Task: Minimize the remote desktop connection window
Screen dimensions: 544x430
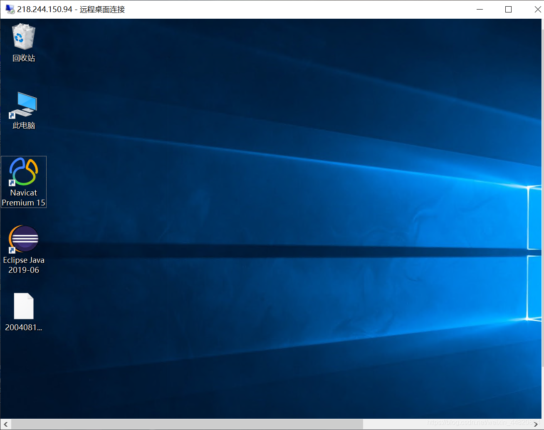Action: point(480,9)
